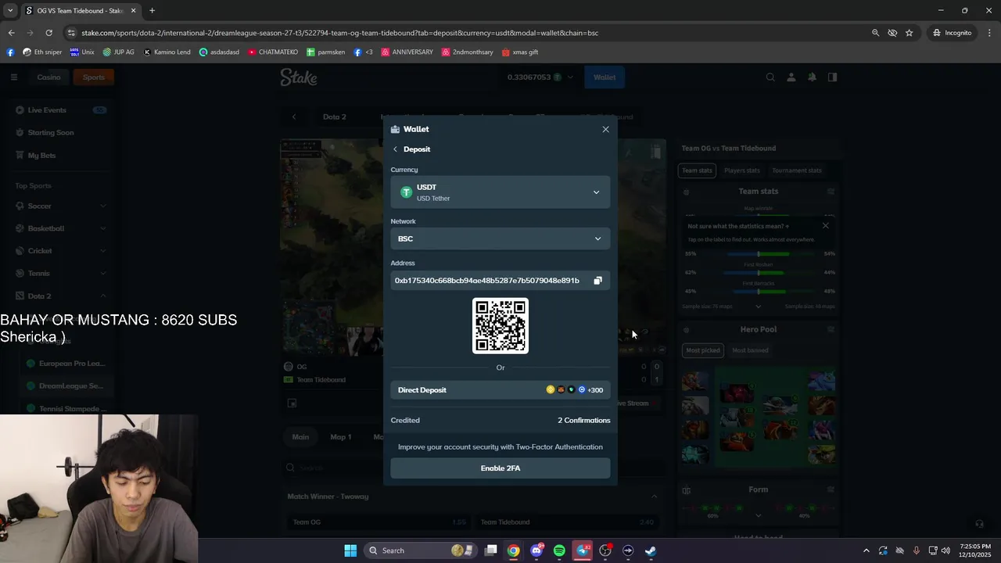Image resolution: width=1001 pixels, height=563 pixels.
Task: Open the Incognito indicator
Action: 952,33
